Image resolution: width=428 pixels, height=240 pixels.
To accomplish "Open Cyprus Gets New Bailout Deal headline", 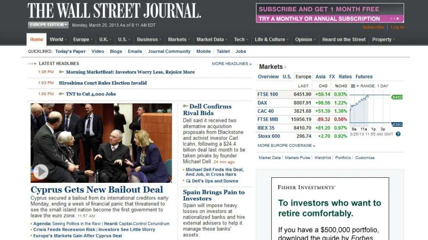I will pyautogui.click(x=97, y=189).
